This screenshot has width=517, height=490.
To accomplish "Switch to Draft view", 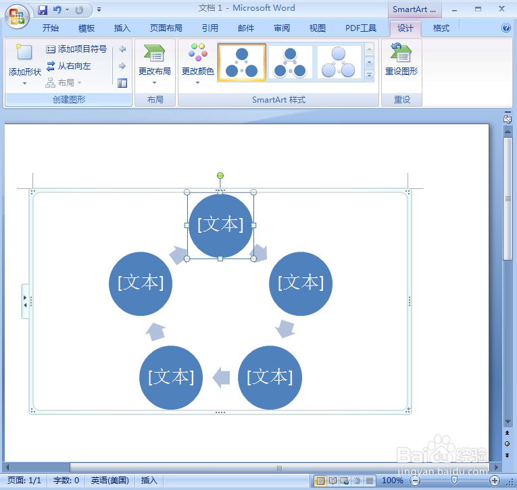I will (x=370, y=481).
